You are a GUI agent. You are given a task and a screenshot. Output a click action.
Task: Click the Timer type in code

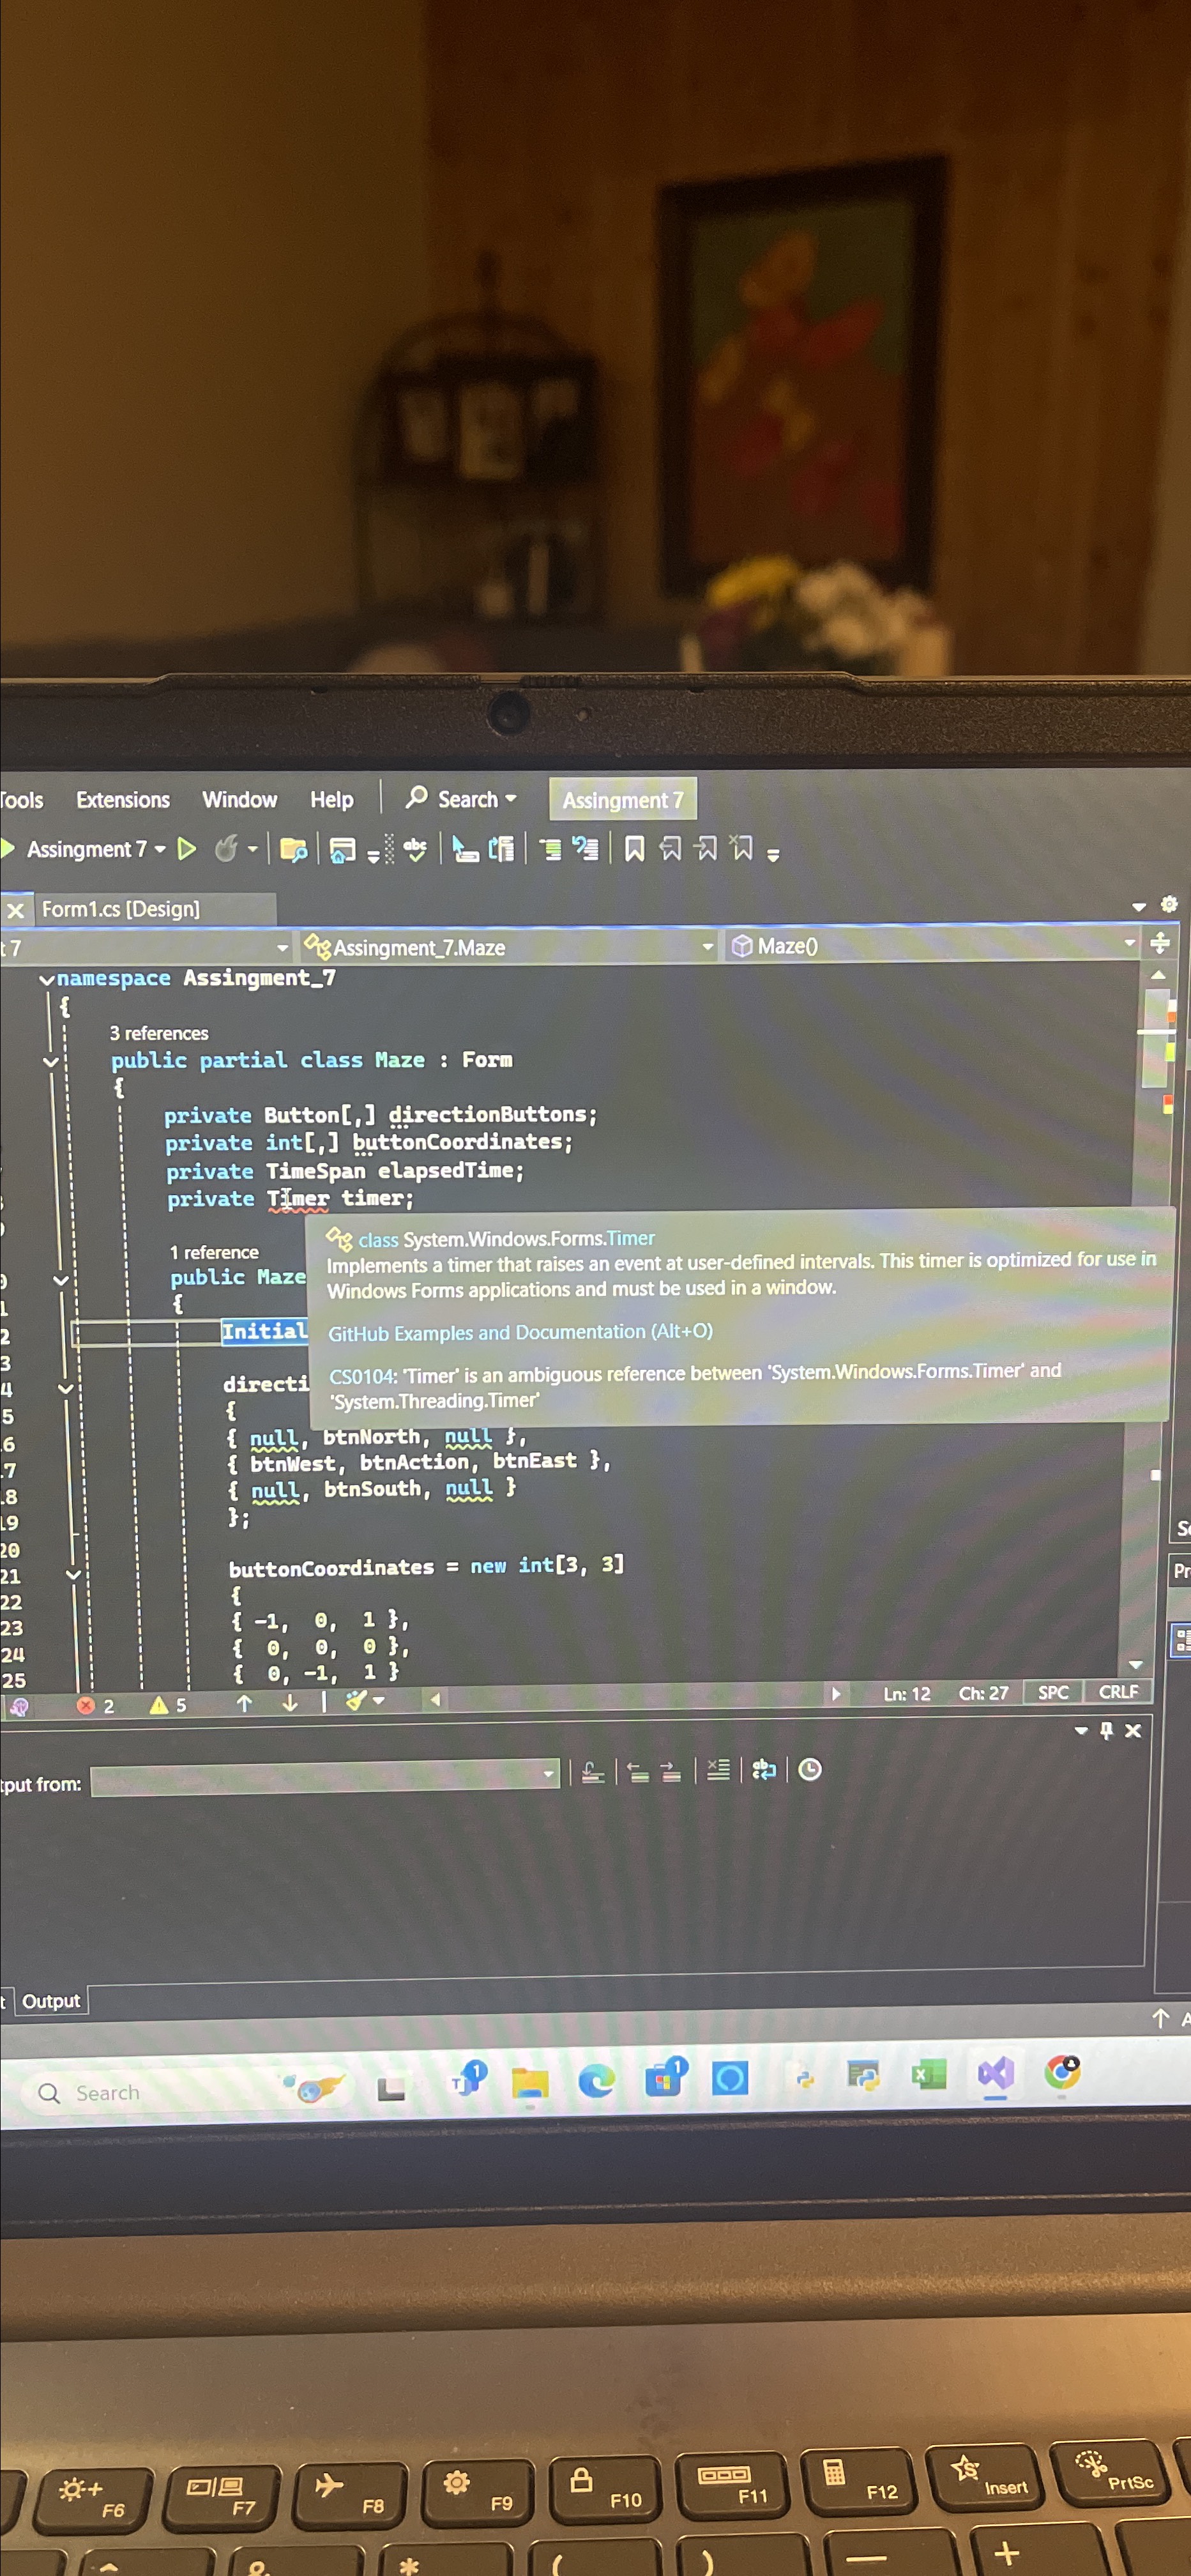coord(298,1198)
